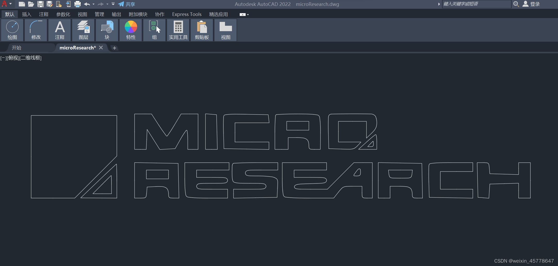Expand the 块 block panel

(x=107, y=30)
